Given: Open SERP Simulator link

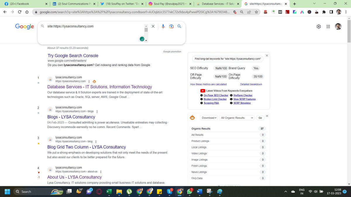Looking at the screenshot, I should pos(242,103).
